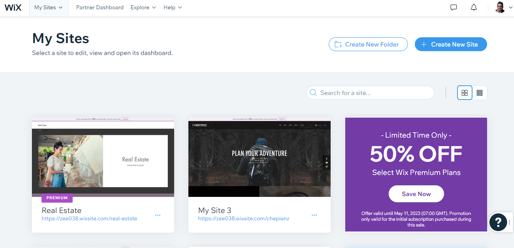Screen dimensions: 514x248
Task: Open Partner Dashboard
Action: pos(100,8)
